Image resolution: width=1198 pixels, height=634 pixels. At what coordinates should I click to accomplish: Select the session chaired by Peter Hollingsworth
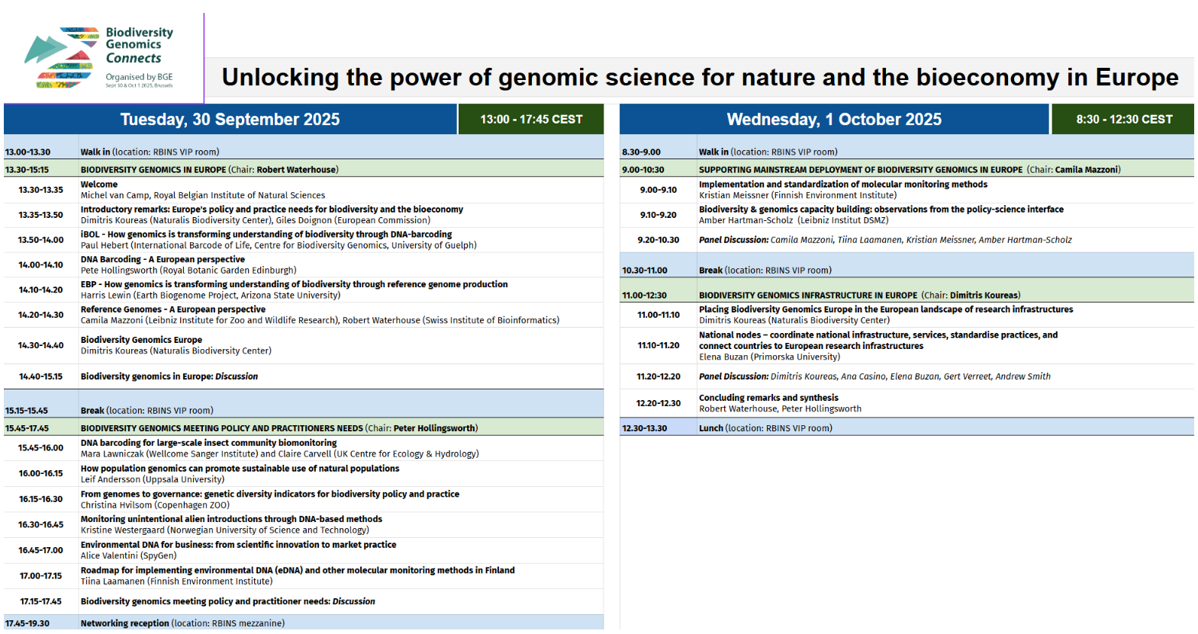click(279, 428)
